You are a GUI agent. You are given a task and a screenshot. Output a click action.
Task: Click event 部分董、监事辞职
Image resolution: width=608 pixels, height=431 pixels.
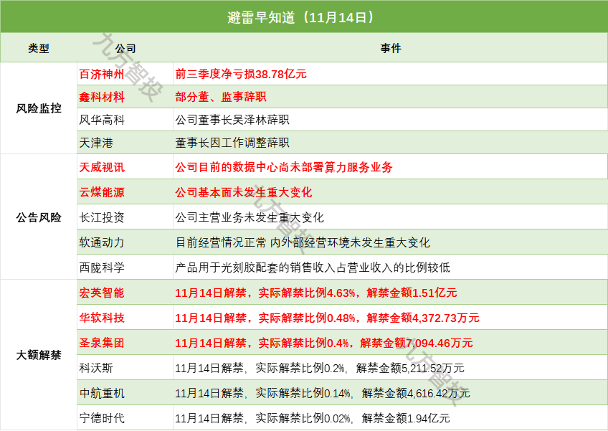221,97
